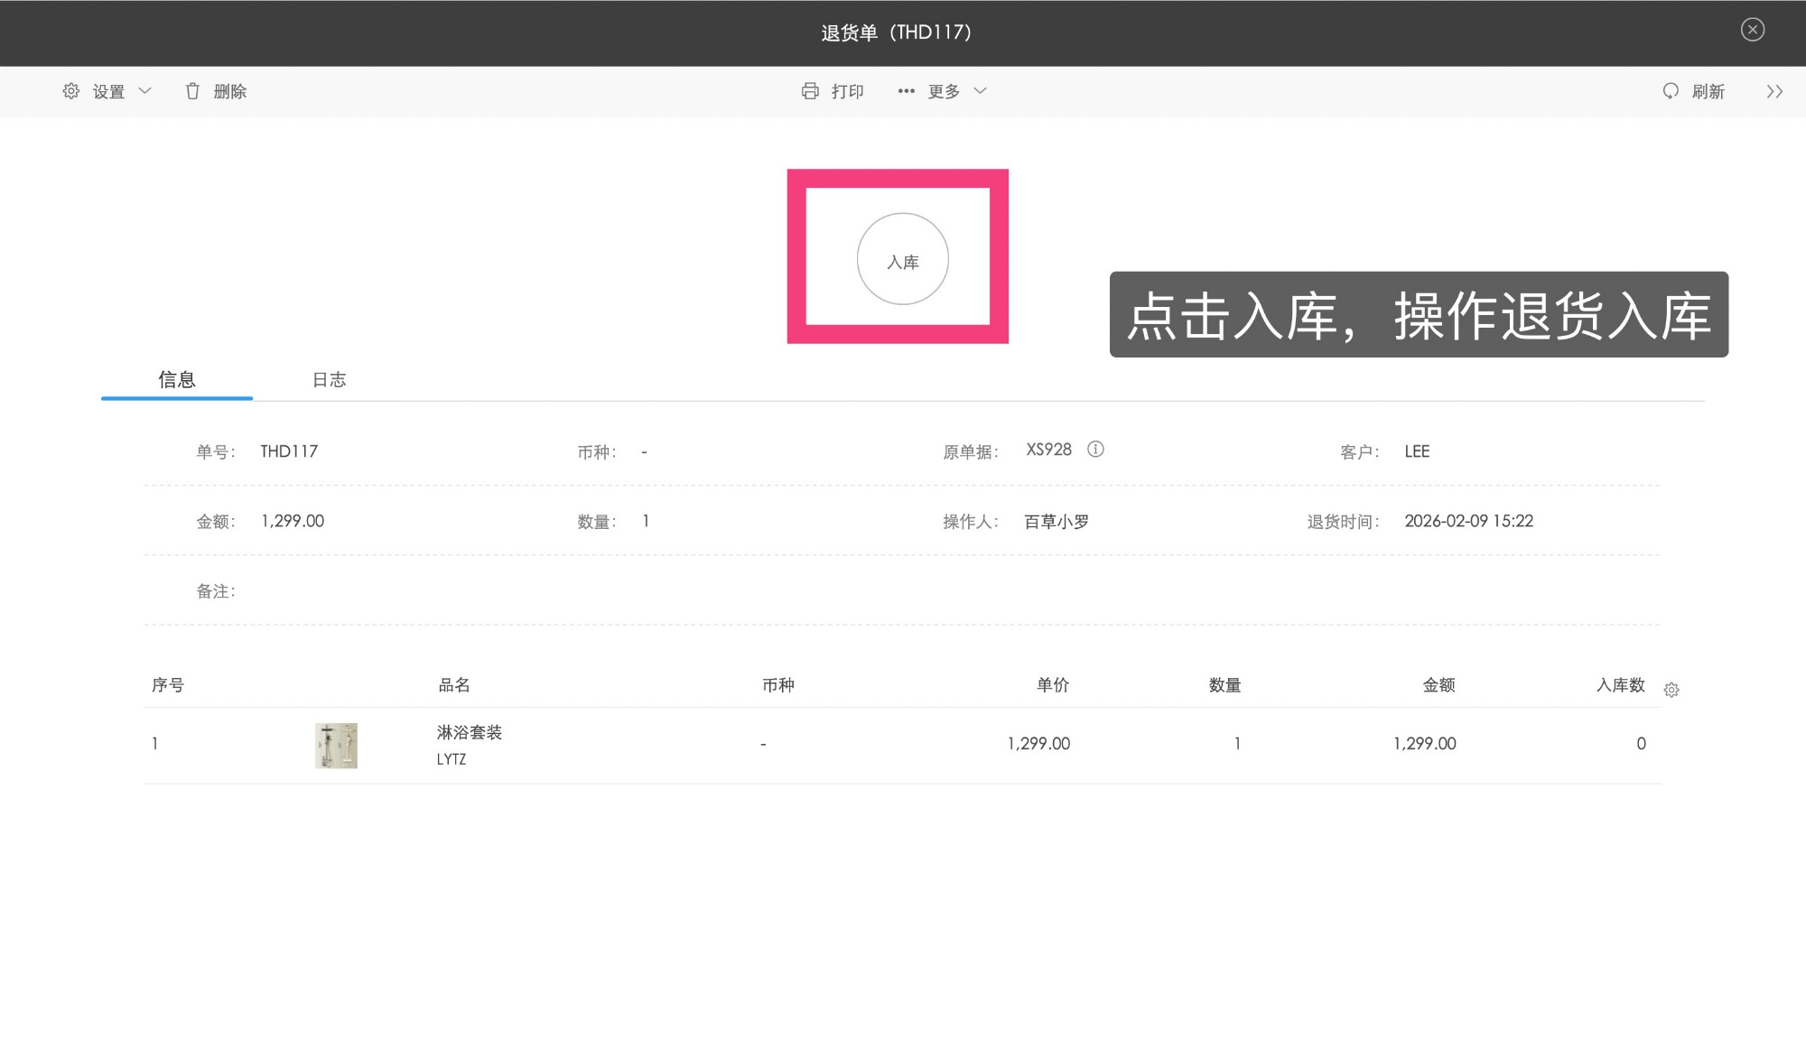
Task: Click product name 淋浴套装 in table row
Action: (x=470, y=732)
